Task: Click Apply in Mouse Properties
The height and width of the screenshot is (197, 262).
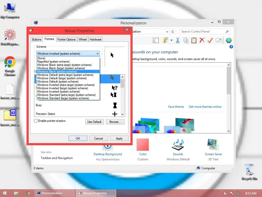Action: 119,139
